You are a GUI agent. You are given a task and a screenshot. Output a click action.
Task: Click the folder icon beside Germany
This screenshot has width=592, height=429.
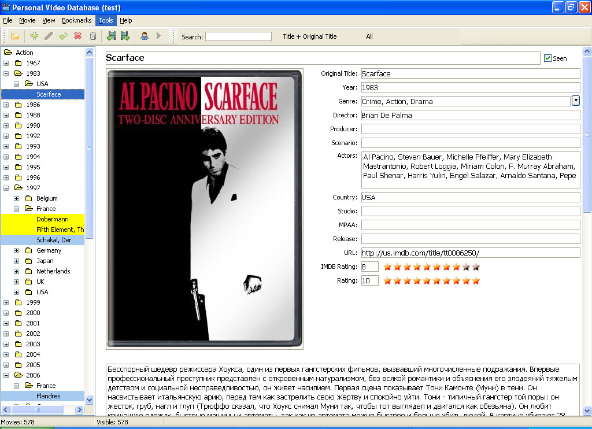pyautogui.click(x=29, y=250)
